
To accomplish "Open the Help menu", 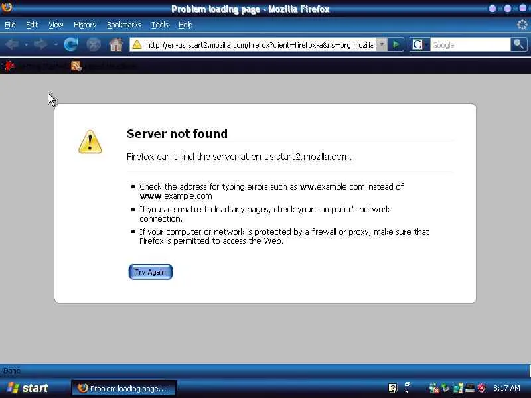I will pos(186,25).
